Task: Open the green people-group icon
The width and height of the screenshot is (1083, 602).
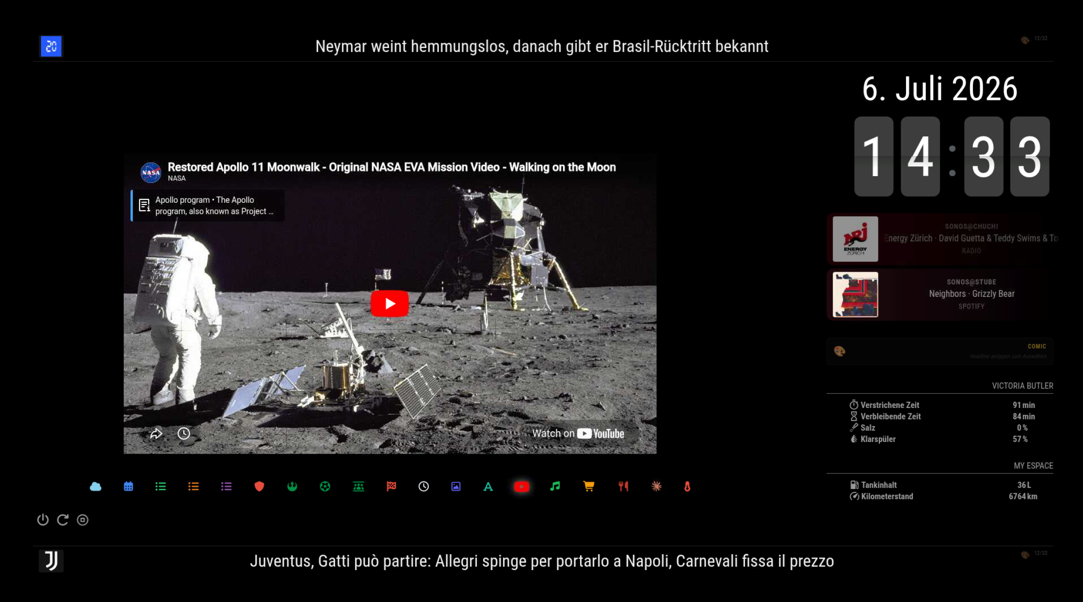Action: pyautogui.click(x=358, y=487)
